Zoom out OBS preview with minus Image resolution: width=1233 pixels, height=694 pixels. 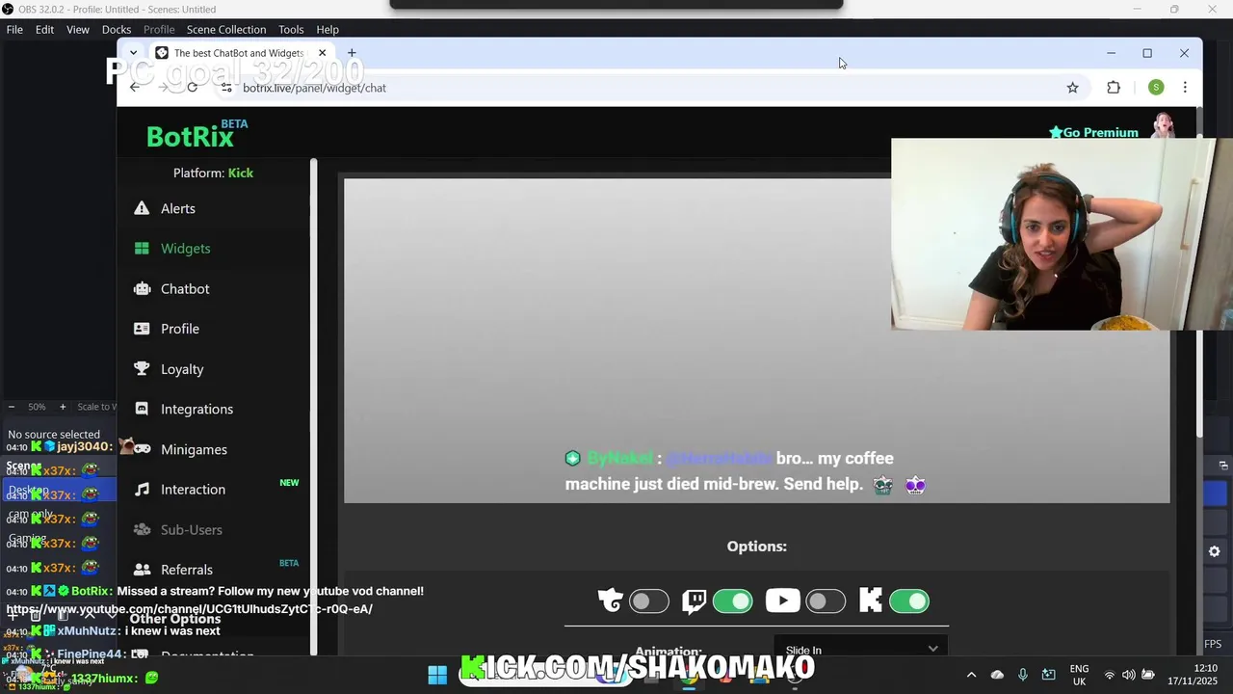[x=12, y=407]
